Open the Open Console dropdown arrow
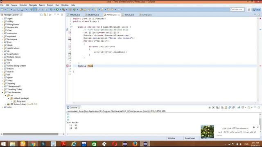This screenshot has height=147, width=262. pos(252,107)
